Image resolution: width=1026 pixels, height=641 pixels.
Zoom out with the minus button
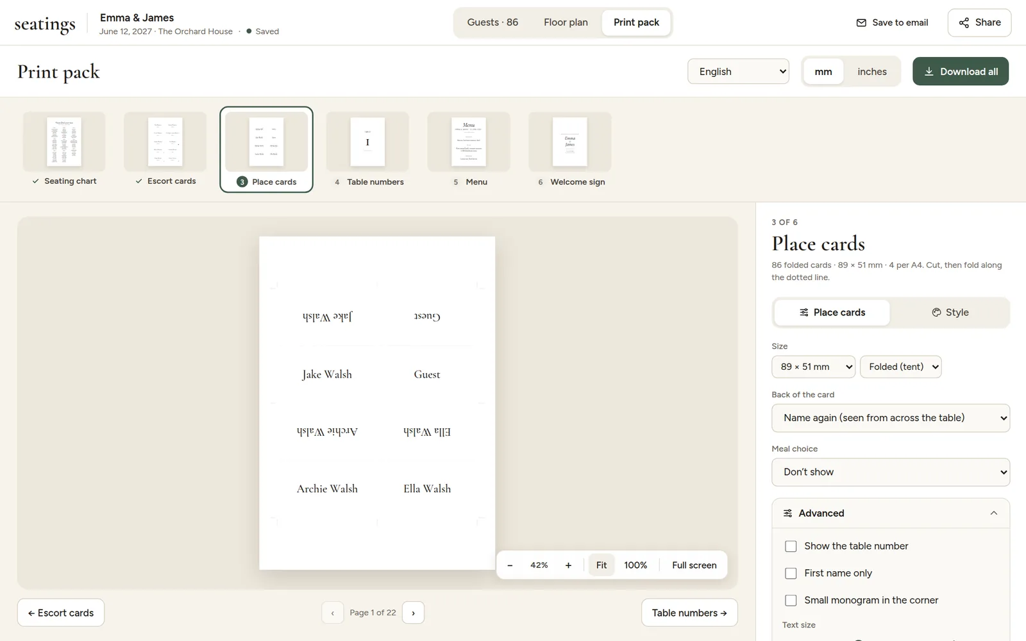click(x=510, y=565)
